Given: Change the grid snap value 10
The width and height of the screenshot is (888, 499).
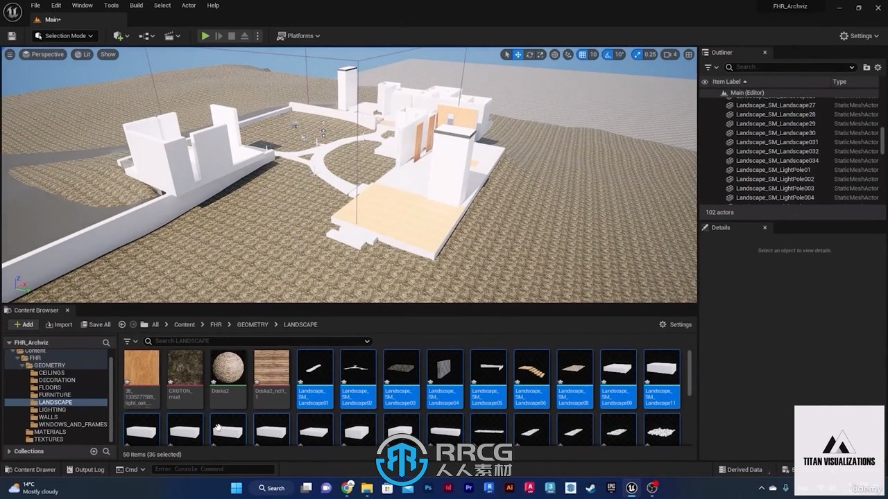Looking at the screenshot, I should [x=593, y=55].
